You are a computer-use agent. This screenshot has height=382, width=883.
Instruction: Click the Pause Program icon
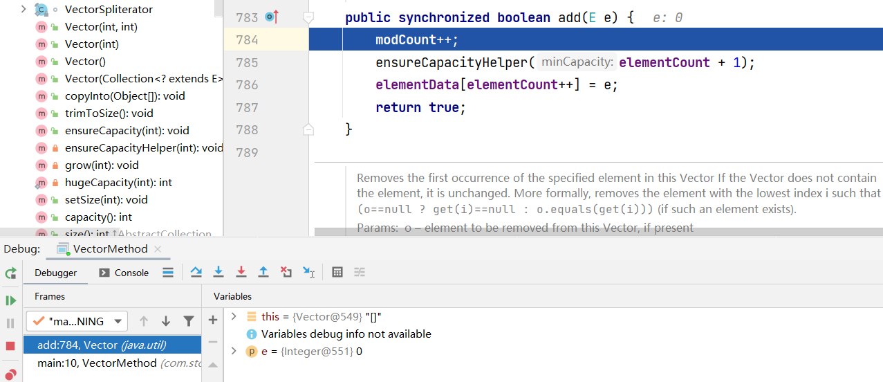(10, 323)
